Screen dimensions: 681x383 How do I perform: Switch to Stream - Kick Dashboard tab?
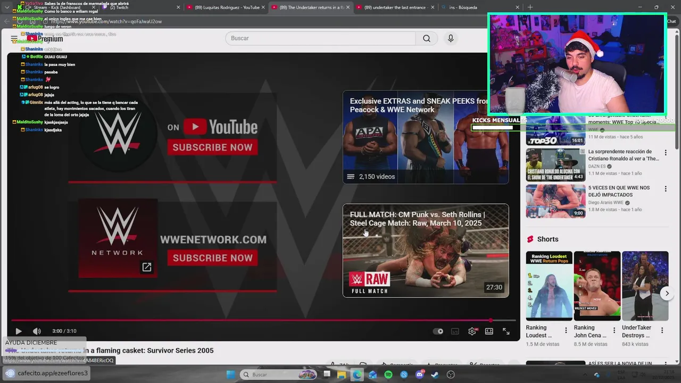pos(57,7)
